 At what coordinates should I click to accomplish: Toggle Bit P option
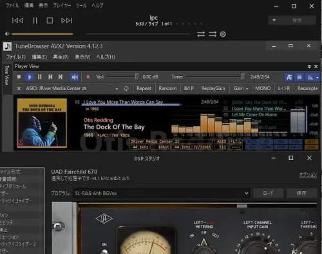click(189, 88)
